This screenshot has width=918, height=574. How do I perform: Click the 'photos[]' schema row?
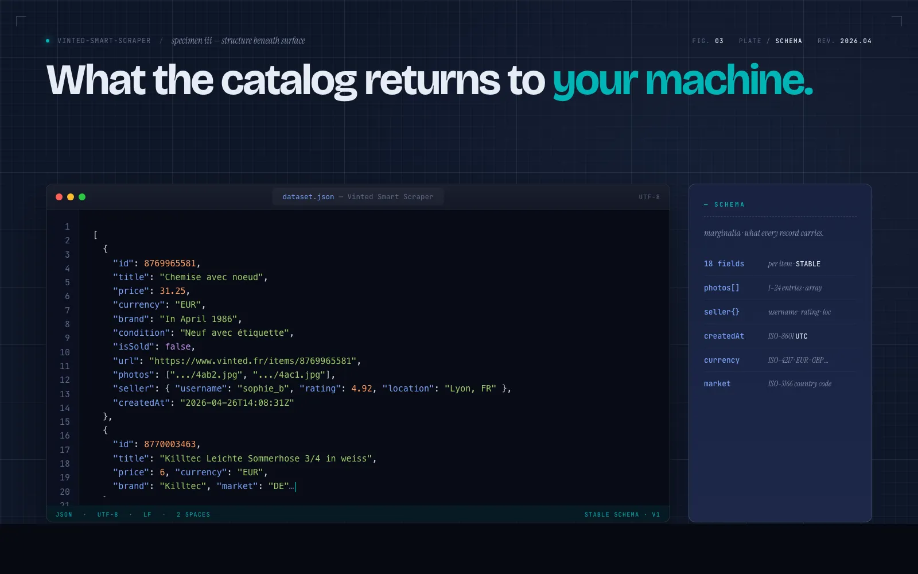tap(780, 288)
